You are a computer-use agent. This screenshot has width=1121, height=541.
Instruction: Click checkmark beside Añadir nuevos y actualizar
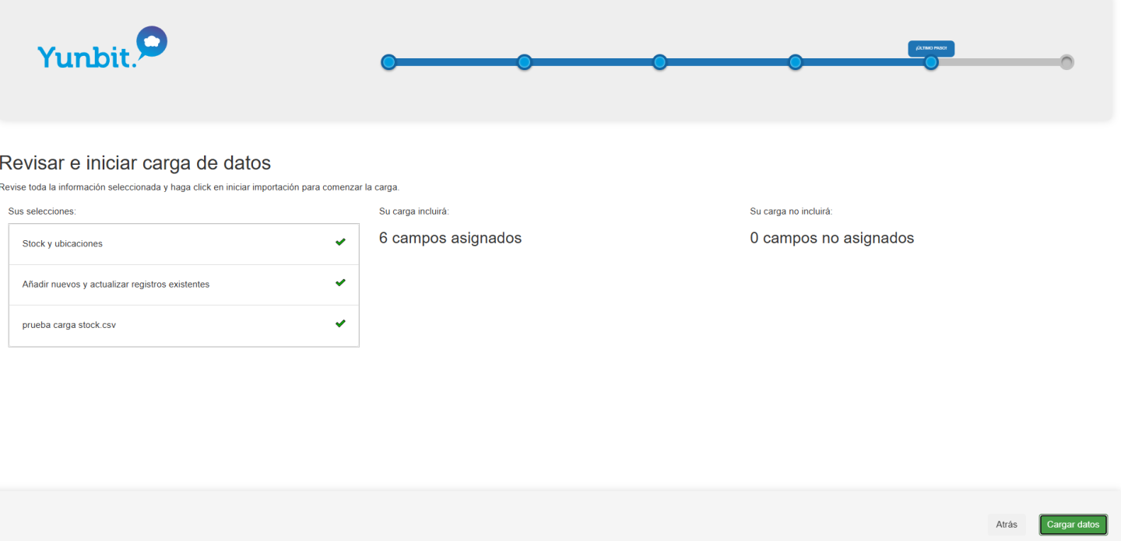(340, 283)
